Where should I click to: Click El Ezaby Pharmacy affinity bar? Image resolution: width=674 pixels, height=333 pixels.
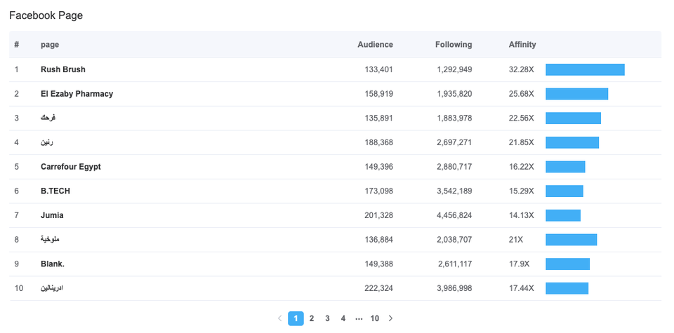[x=577, y=93]
